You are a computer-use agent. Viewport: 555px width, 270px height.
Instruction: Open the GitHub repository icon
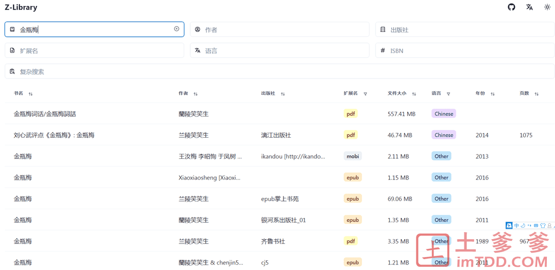coord(512,7)
